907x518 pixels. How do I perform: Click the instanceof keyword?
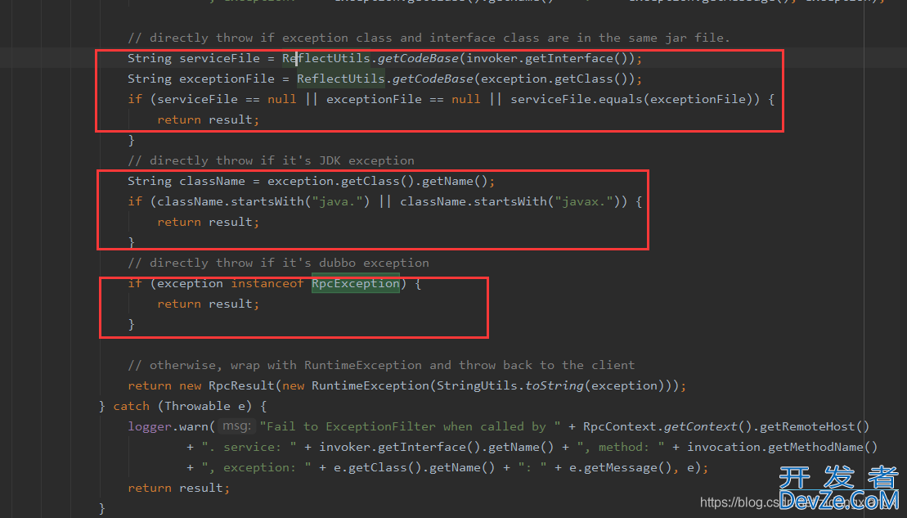click(x=267, y=284)
